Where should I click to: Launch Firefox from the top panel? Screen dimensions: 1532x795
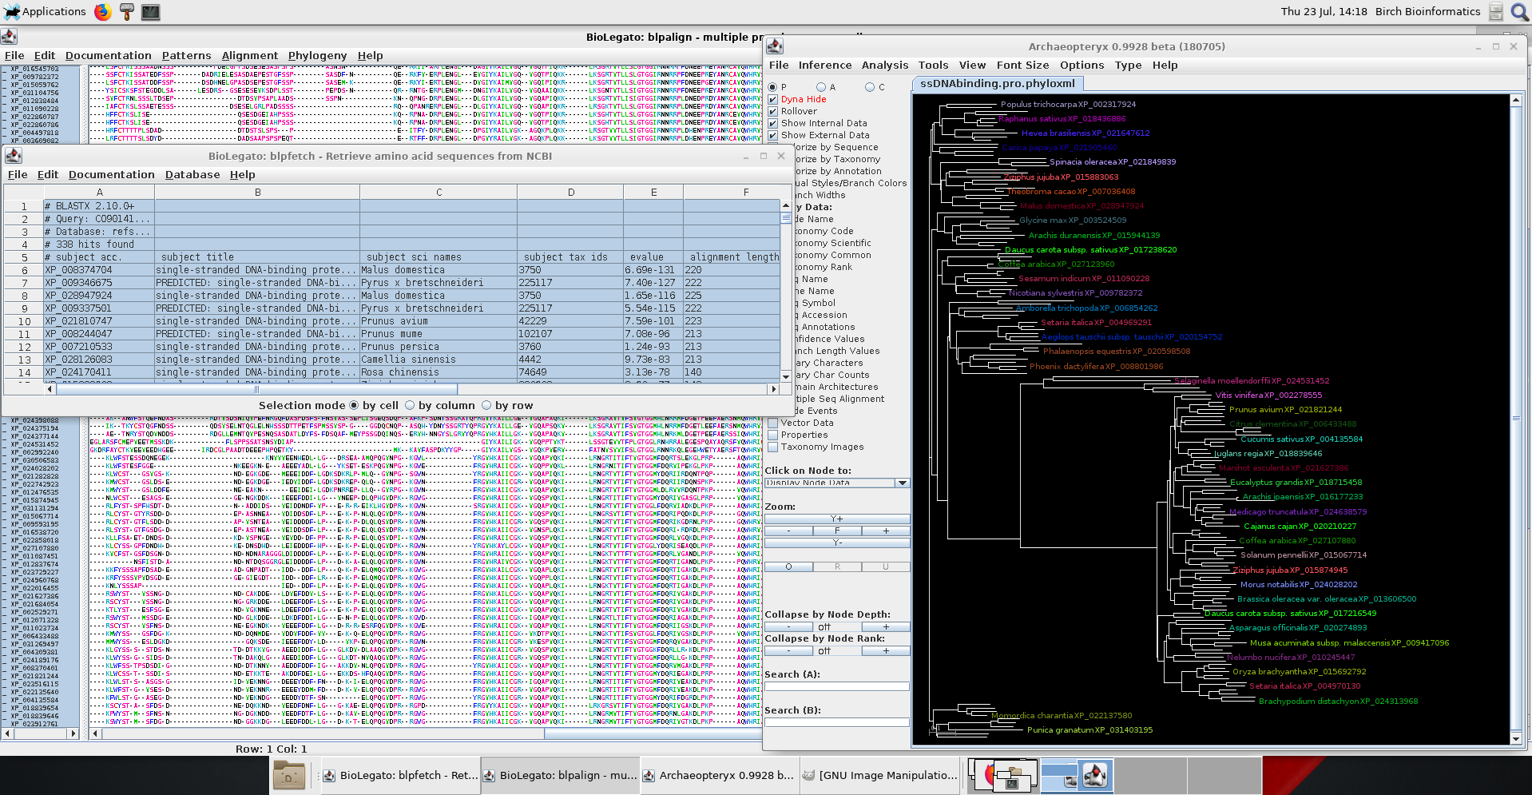(103, 12)
